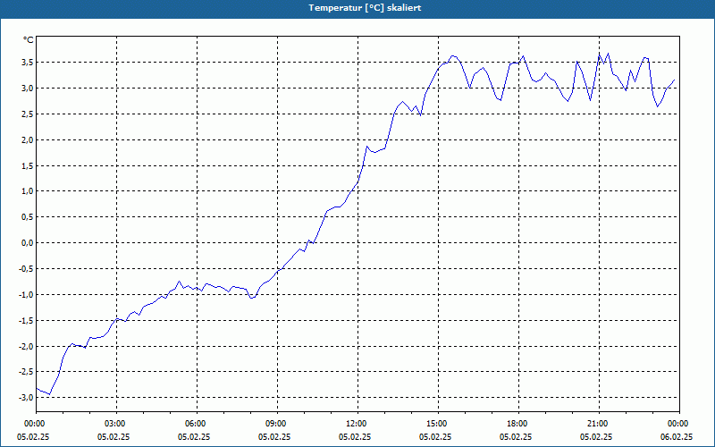Image resolution: width=715 pixels, height=447 pixels.
Task: Select the positive 0,5 y-axis value
Action: tap(26, 217)
